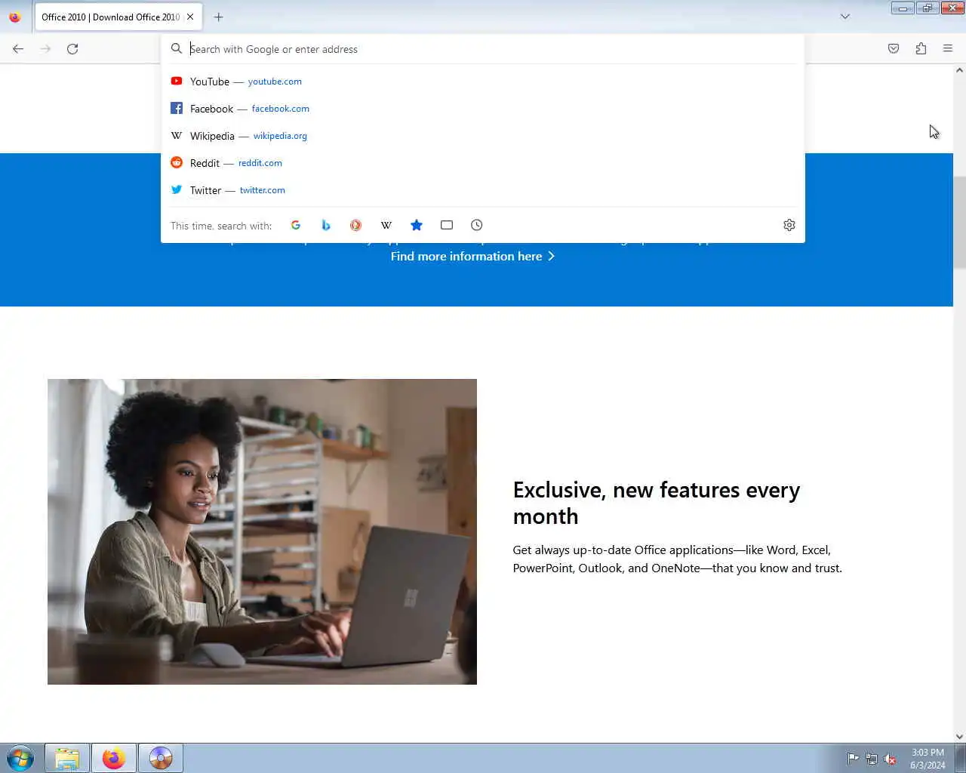Open Windows Explorer from taskbar

coord(67,758)
